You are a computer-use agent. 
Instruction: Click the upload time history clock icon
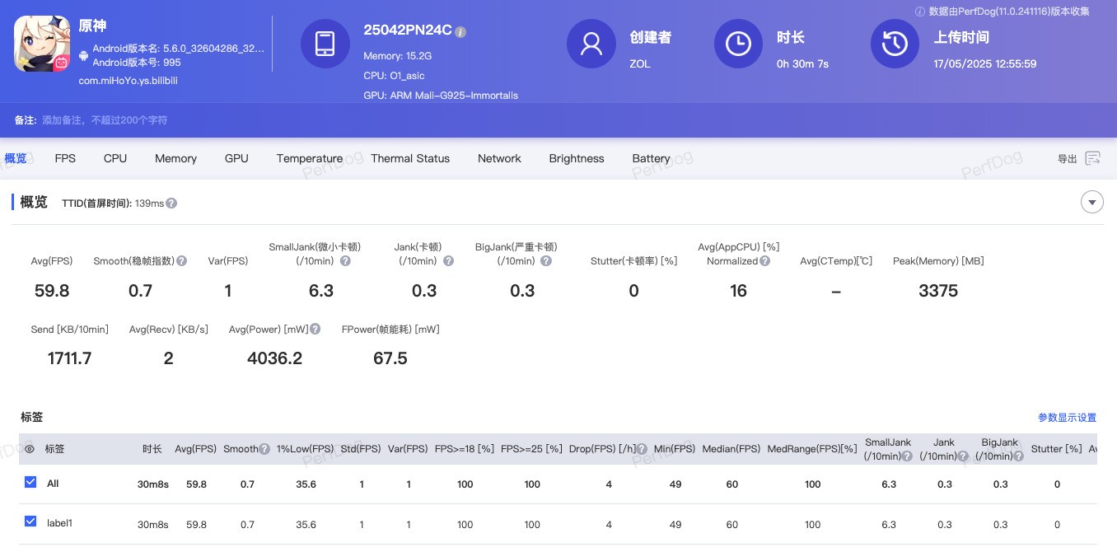point(895,44)
